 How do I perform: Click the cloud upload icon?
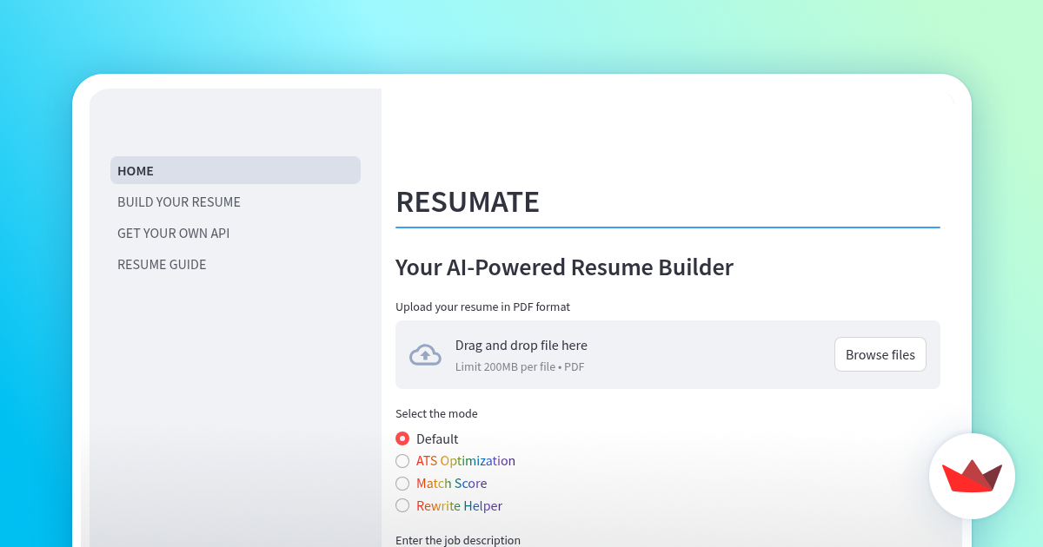coord(425,354)
